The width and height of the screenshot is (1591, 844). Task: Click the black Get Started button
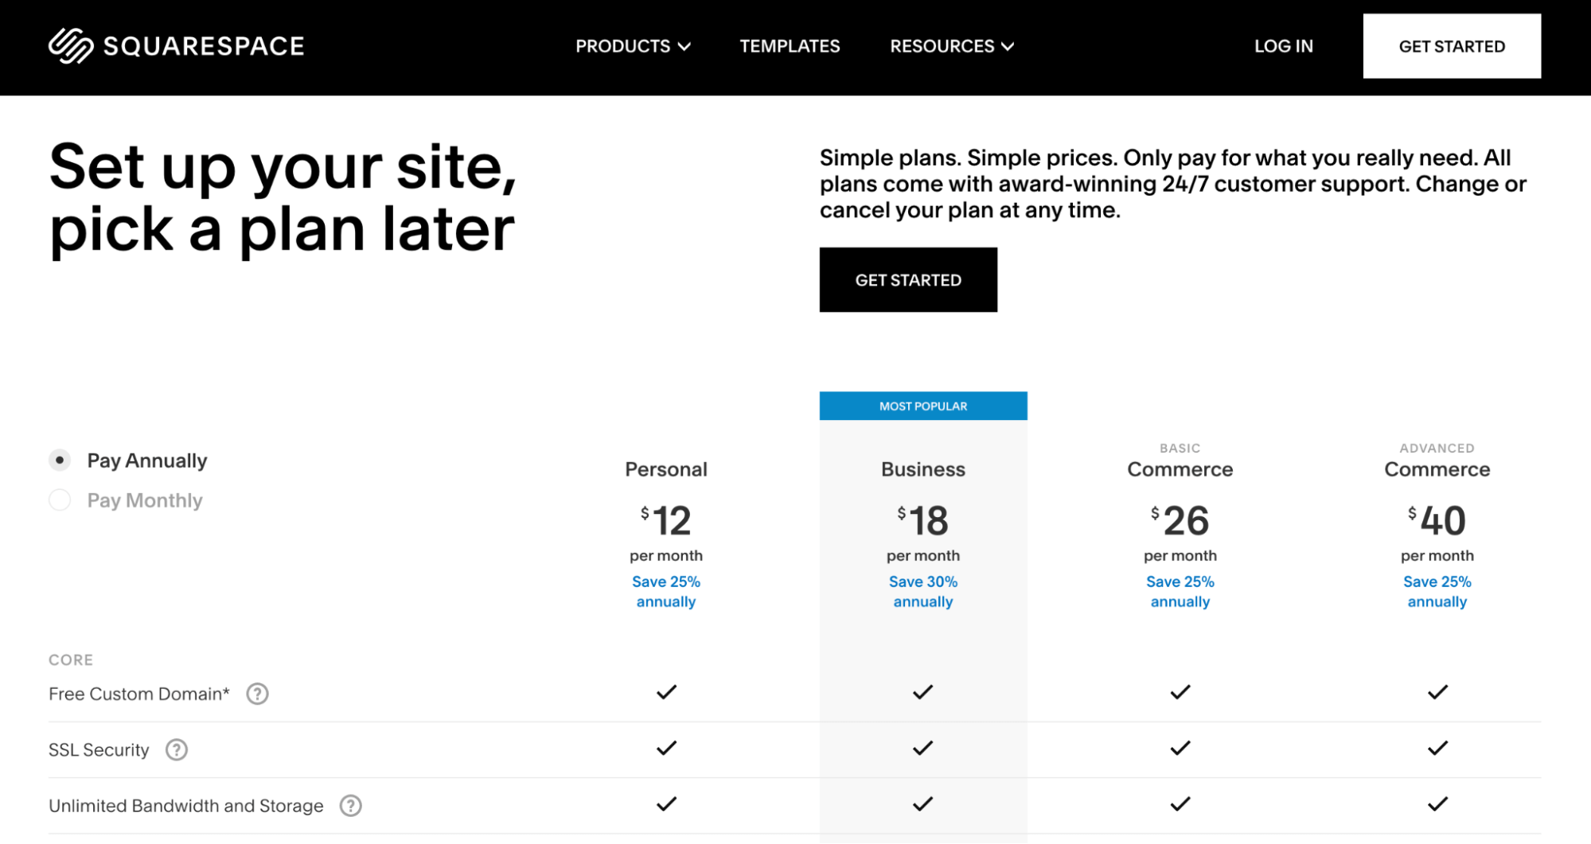click(x=907, y=280)
